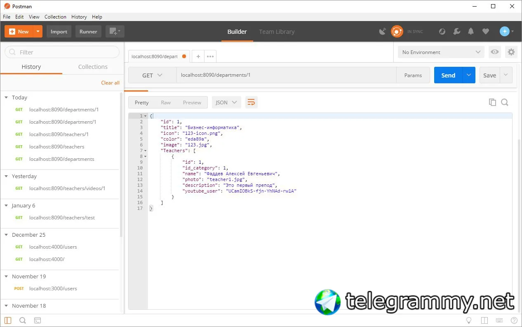
Task: Open the Collection menu
Action: point(55,17)
